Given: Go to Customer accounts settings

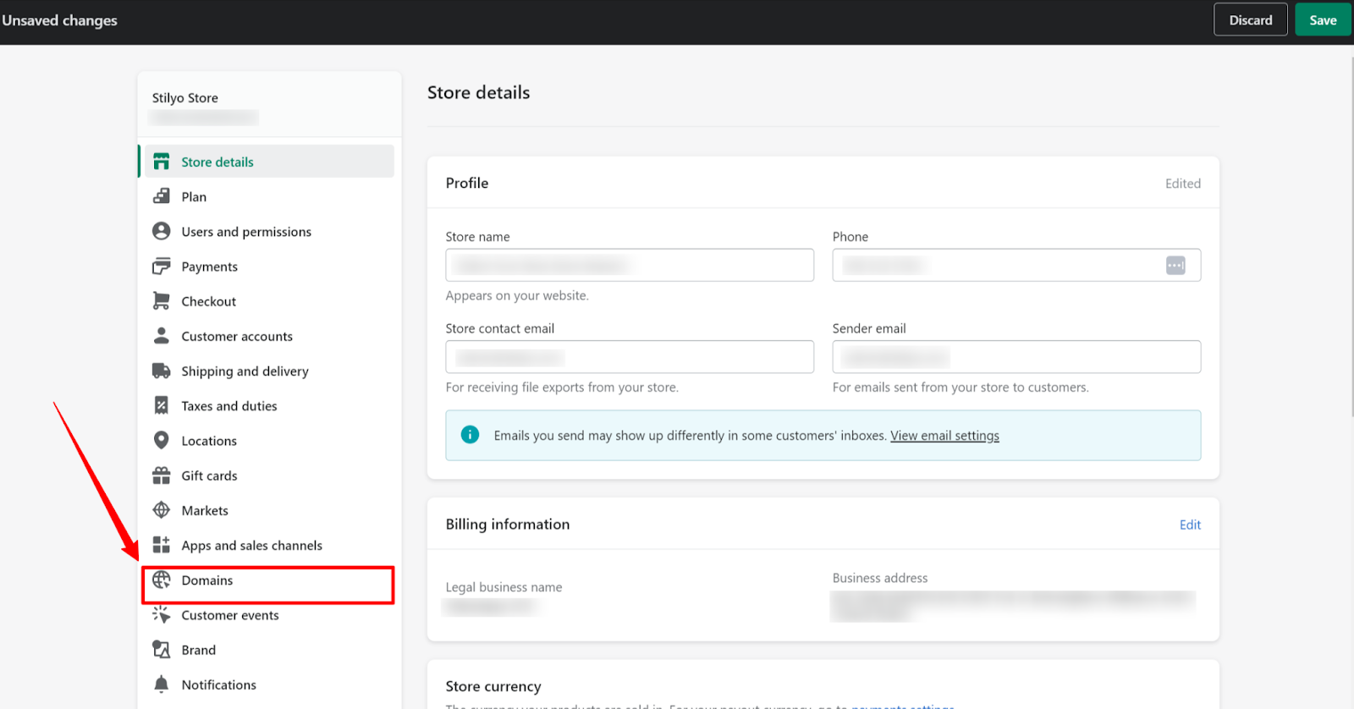Looking at the screenshot, I should pyautogui.click(x=237, y=337).
